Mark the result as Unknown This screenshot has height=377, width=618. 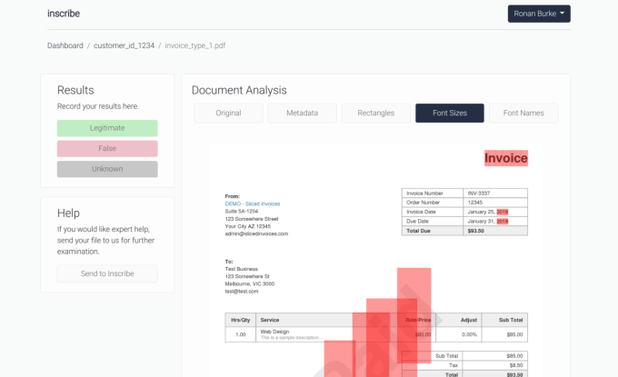click(x=107, y=169)
